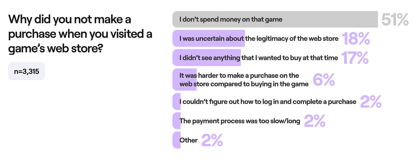Click the purple bar segment beside 'Other'
Viewport: 420px width, 165px height.
click(176, 140)
